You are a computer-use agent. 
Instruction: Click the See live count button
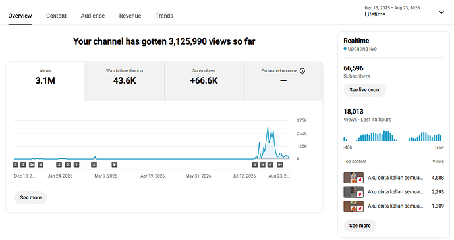(x=365, y=90)
